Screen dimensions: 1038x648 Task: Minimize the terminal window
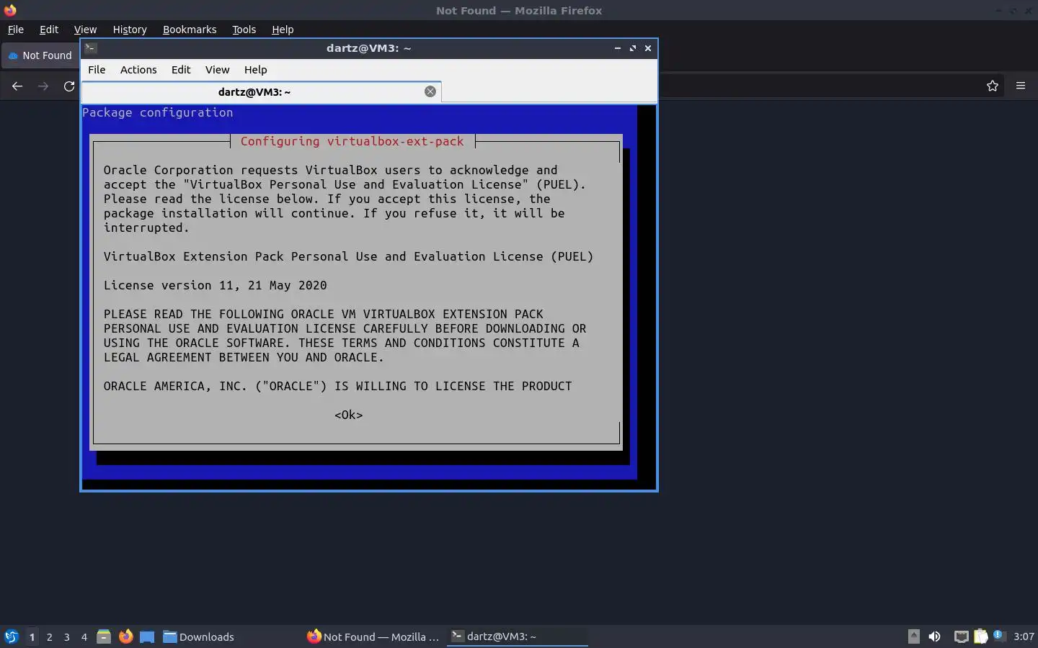point(618,48)
